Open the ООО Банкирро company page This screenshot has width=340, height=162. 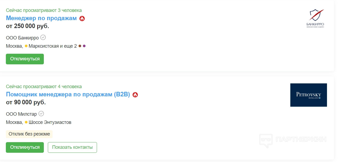(x=22, y=38)
